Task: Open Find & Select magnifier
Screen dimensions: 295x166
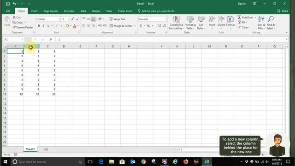Action: (271, 23)
